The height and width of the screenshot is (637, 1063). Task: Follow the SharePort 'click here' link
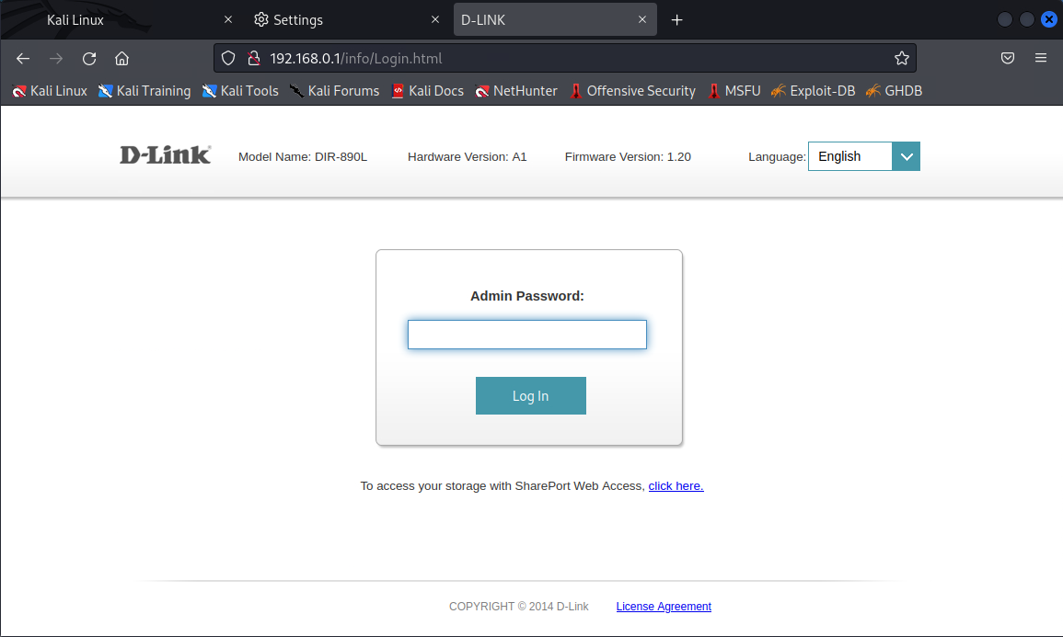click(x=676, y=486)
